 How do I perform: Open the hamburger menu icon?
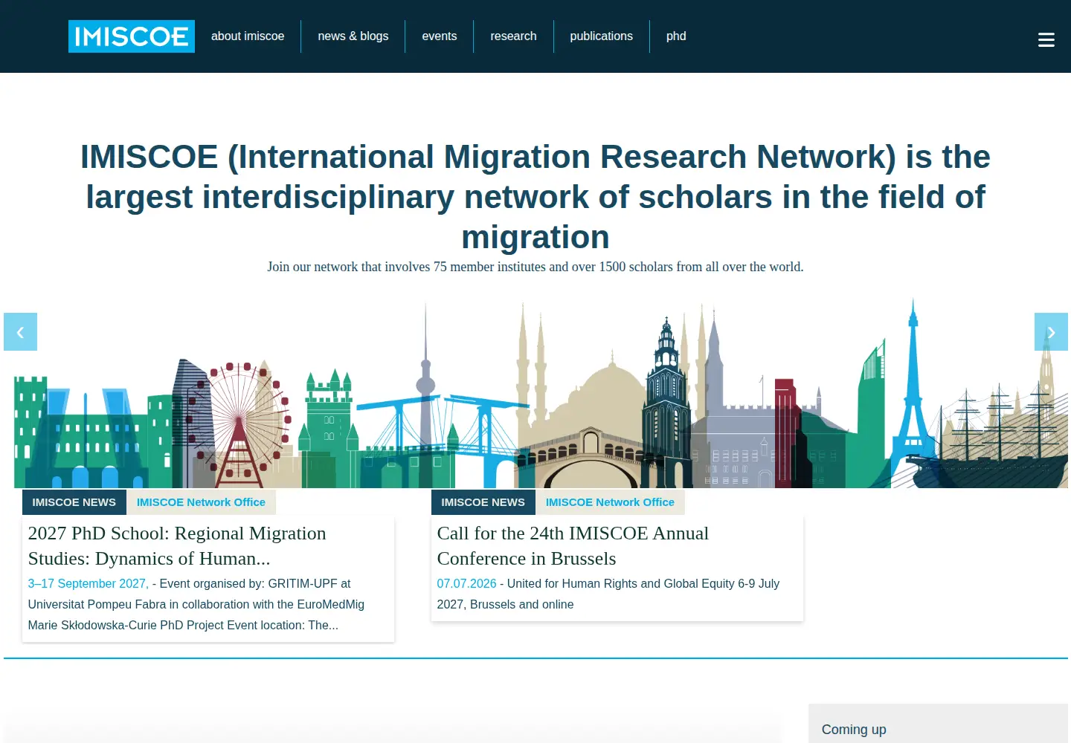(1046, 39)
